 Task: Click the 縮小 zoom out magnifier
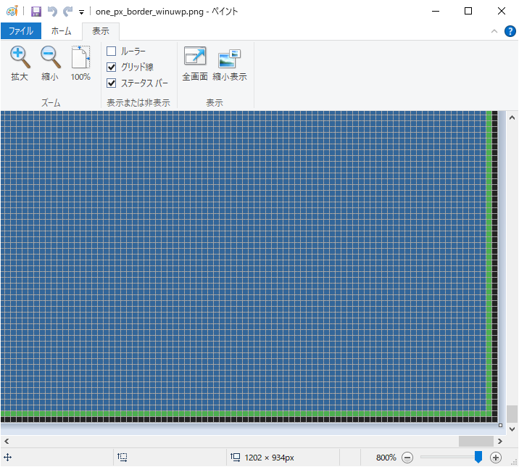pos(50,63)
